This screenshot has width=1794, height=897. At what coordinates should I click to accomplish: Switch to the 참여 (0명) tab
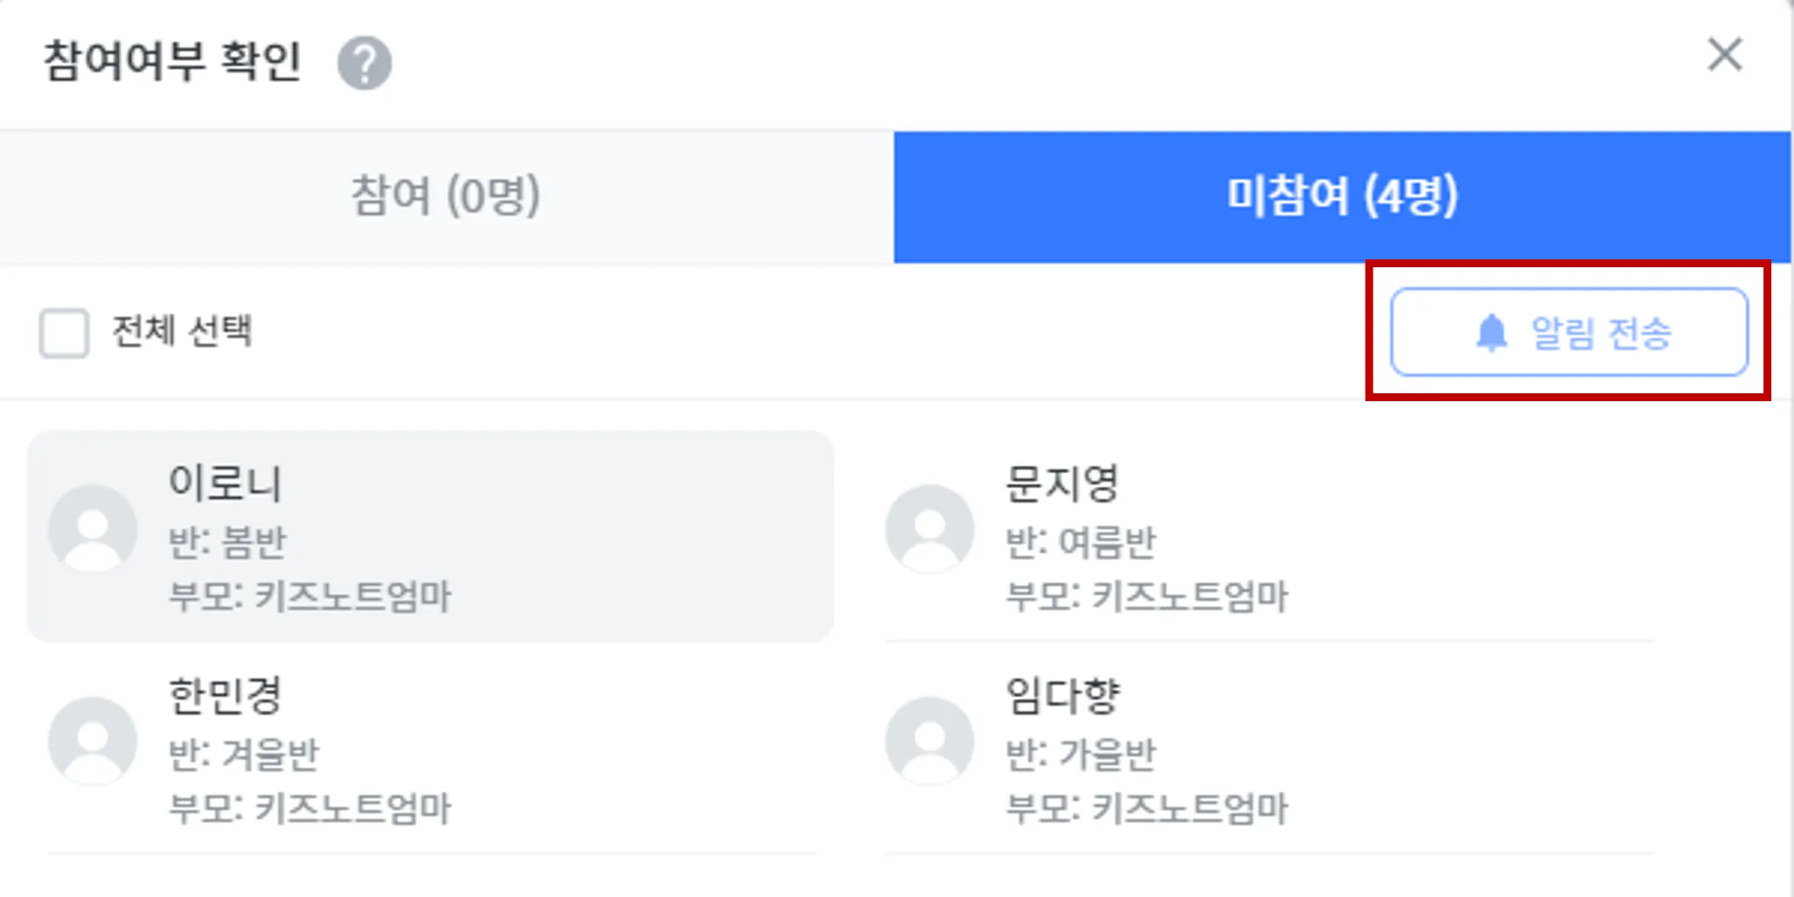[446, 196]
